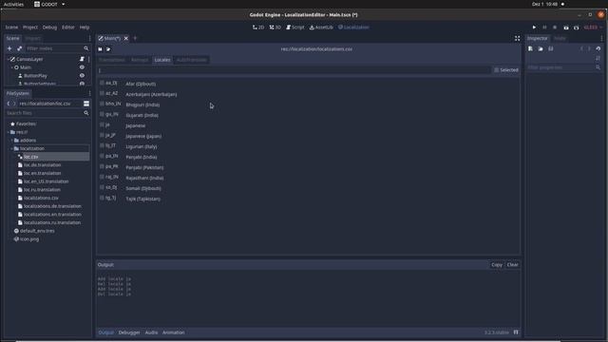Toggle visibility of Main node
Viewport: 608px width, 342px height.
pyautogui.click(x=82, y=67)
